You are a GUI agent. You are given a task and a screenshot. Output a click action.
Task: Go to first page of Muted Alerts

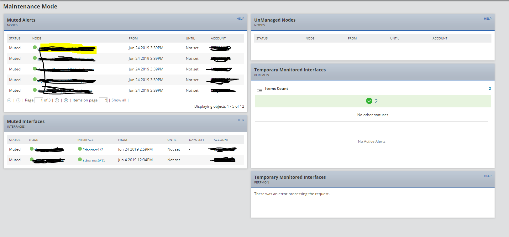pos(9,100)
